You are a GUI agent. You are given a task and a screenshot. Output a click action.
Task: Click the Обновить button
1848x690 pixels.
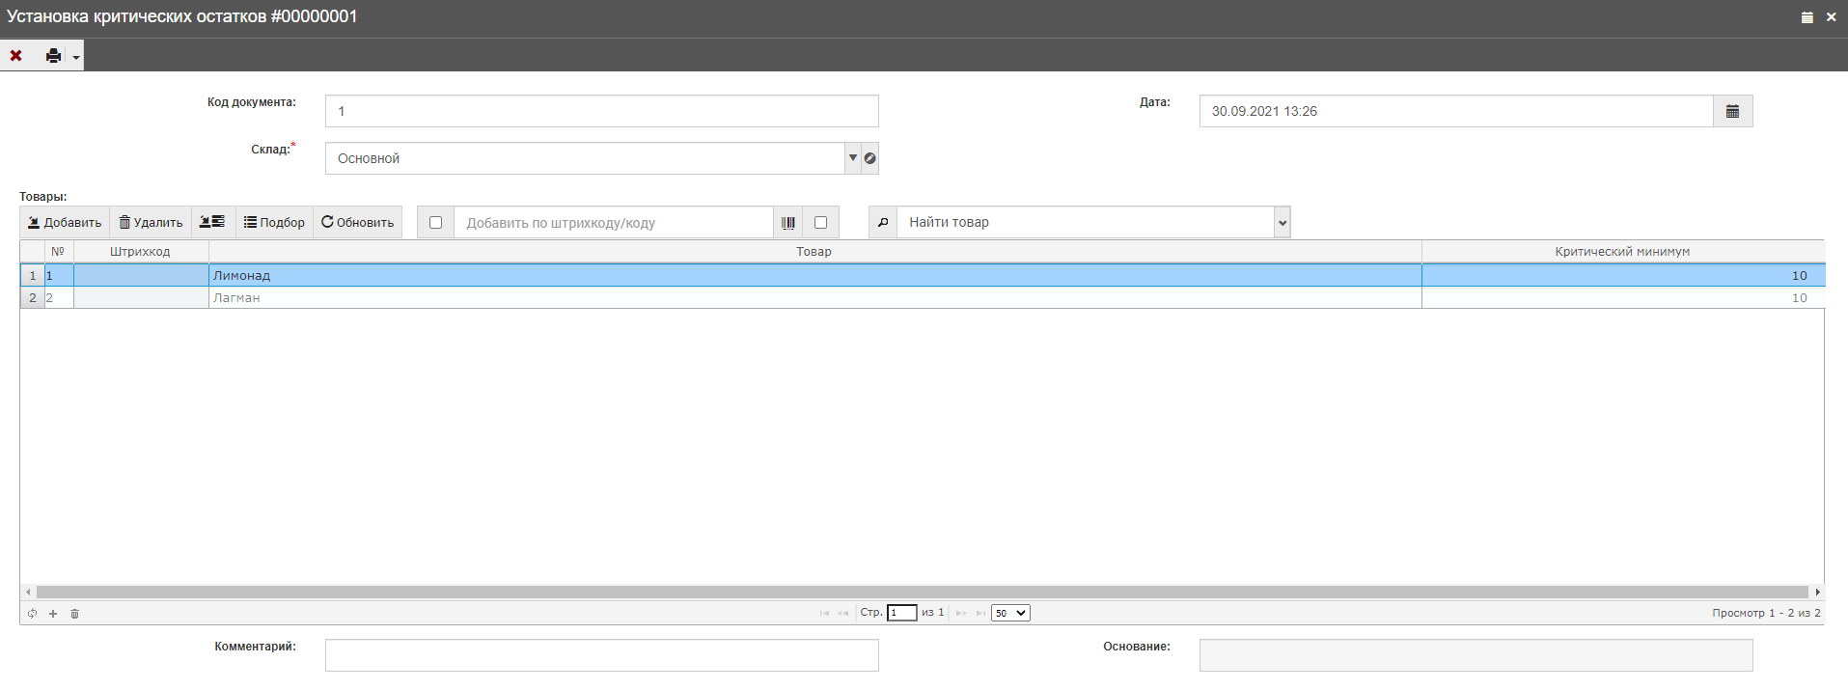pyautogui.click(x=357, y=223)
